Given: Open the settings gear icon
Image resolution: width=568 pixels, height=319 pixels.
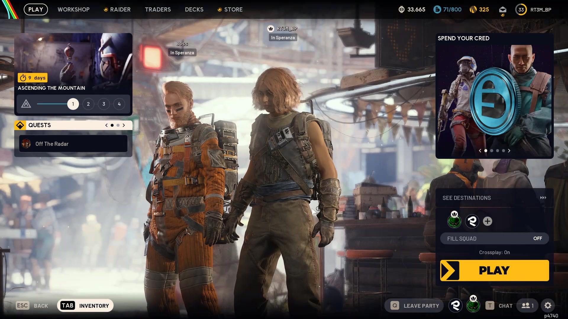Looking at the screenshot, I should coord(548,305).
